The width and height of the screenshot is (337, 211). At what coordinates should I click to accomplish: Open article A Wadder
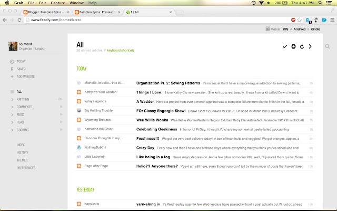point(145,102)
